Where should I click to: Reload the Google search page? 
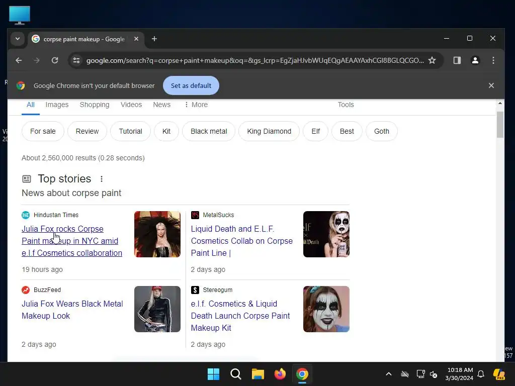coord(55,60)
